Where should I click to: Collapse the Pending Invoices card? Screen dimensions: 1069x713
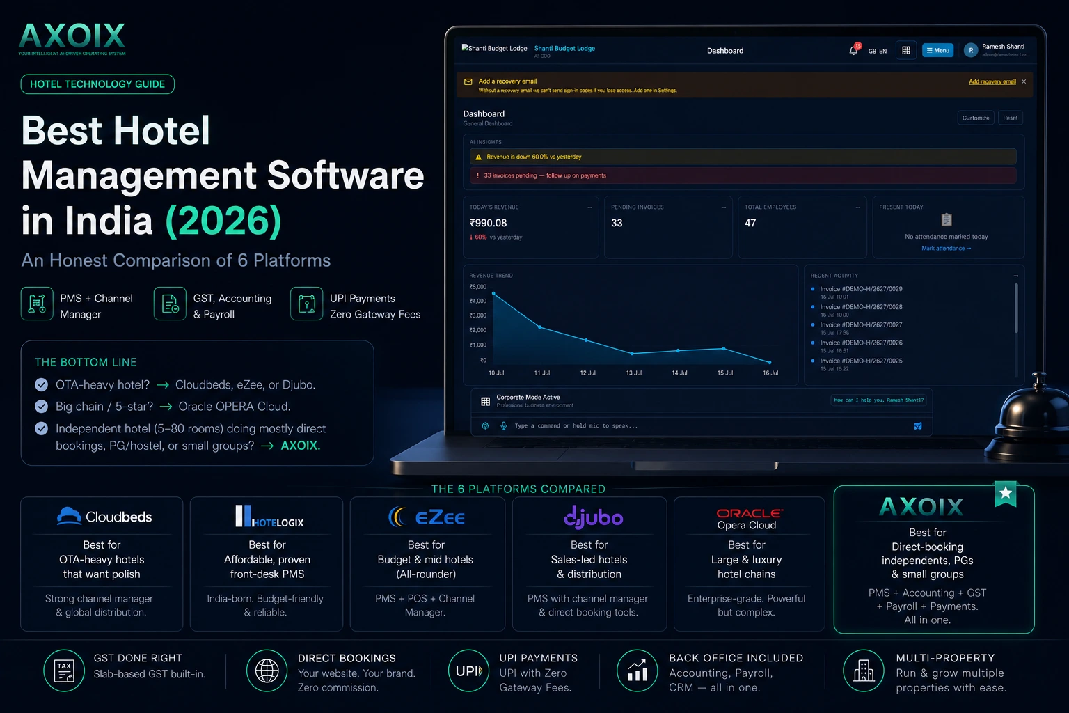pyautogui.click(x=724, y=207)
